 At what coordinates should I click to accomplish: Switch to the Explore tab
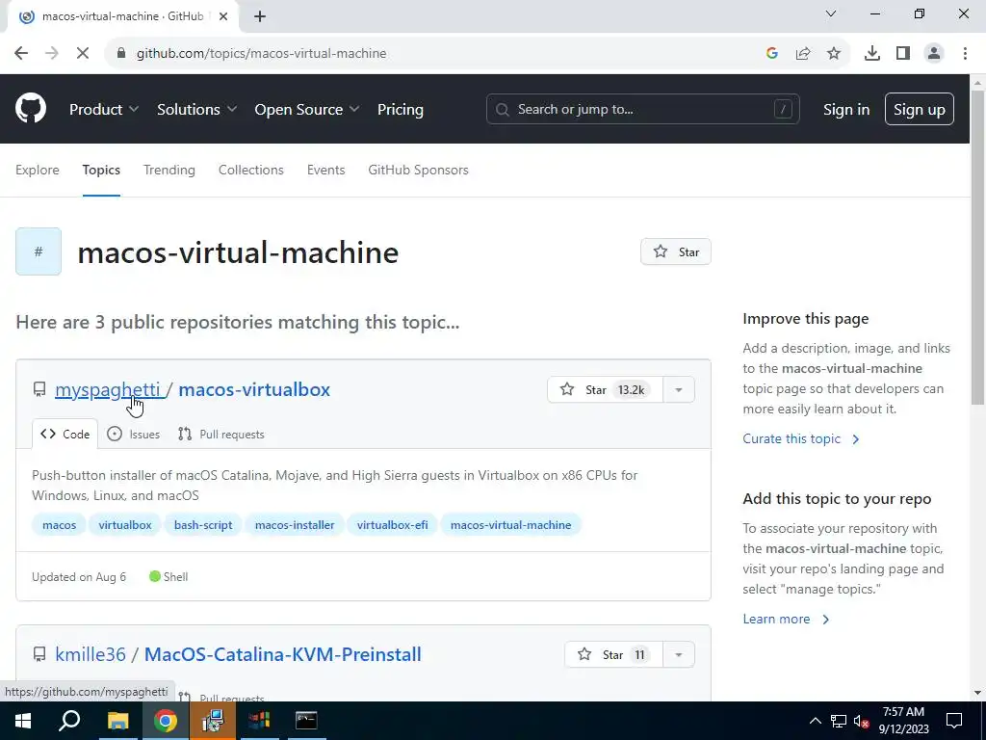coord(38,170)
